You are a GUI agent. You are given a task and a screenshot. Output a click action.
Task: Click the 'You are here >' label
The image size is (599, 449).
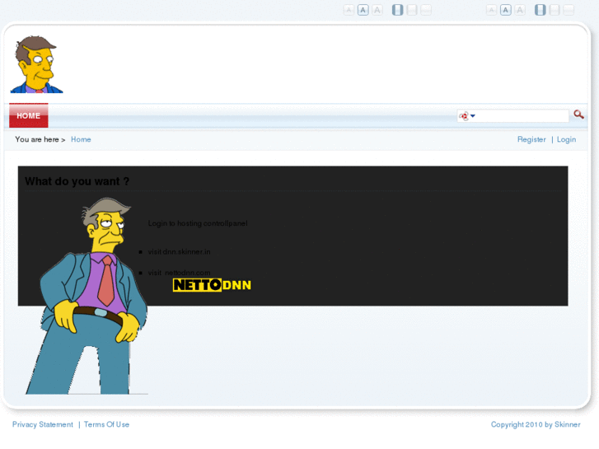click(x=40, y=139)
